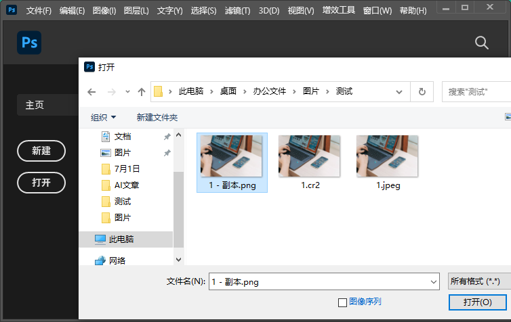Expand chevron after 此电脑 in path

(x=212, y=92)
